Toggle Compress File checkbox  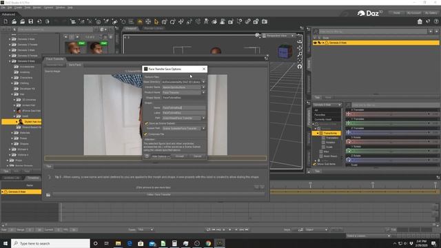pos(145,134)
